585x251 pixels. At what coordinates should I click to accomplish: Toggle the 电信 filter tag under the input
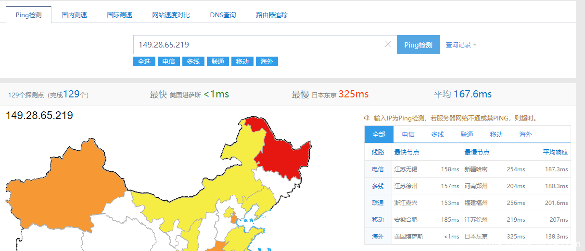168,61
